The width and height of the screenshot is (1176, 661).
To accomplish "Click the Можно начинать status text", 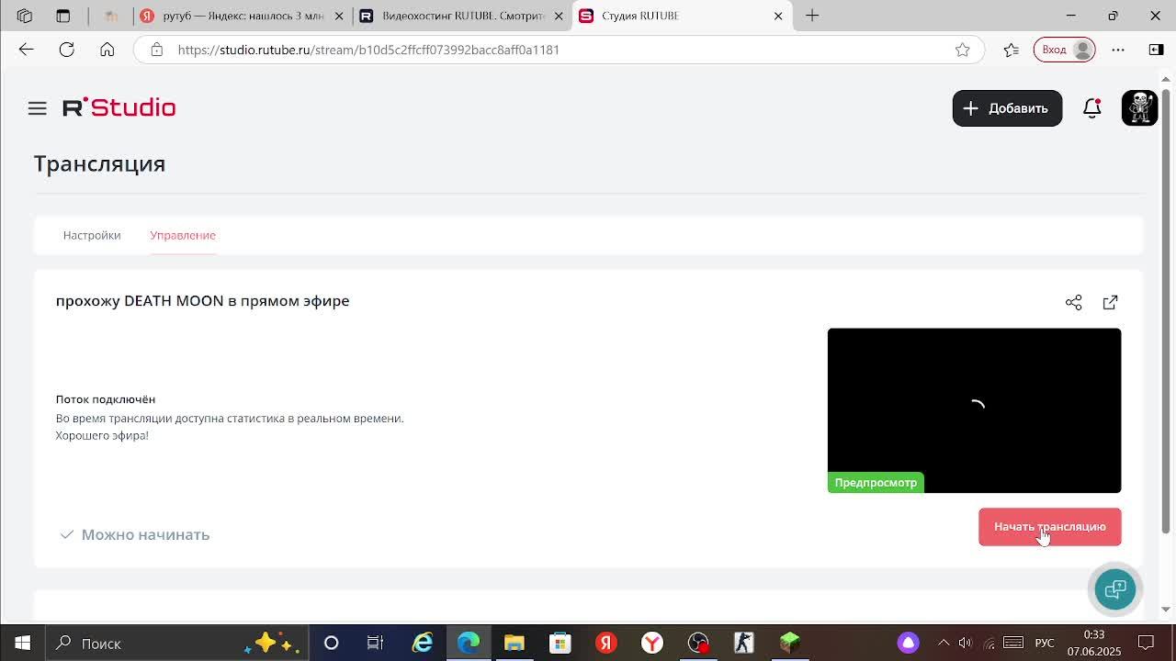I will click(x=145, y=534).
